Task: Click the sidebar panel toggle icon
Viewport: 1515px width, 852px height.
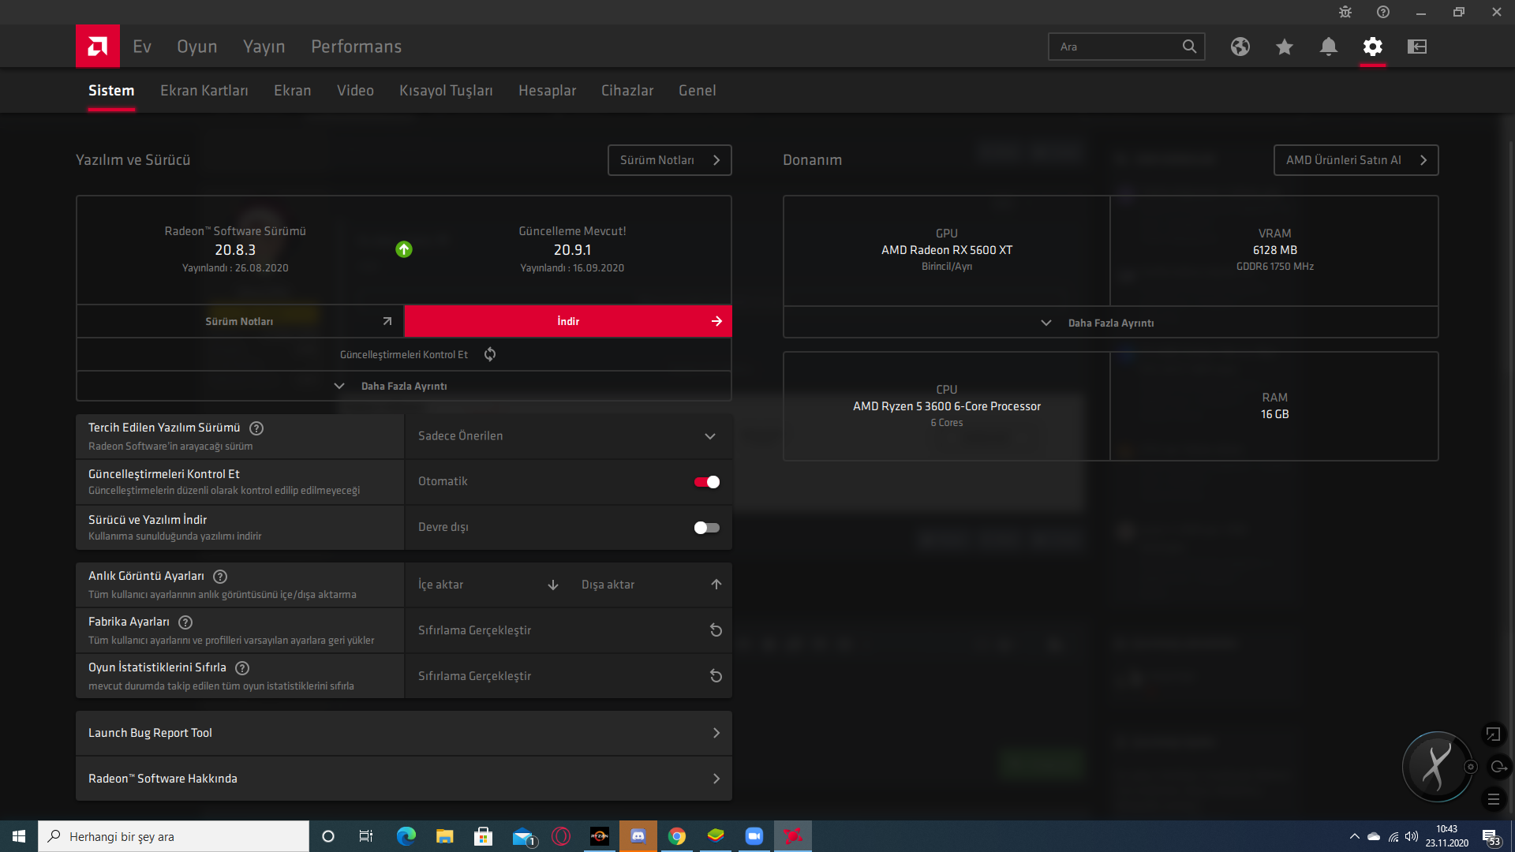Action: click(1417, 47)
